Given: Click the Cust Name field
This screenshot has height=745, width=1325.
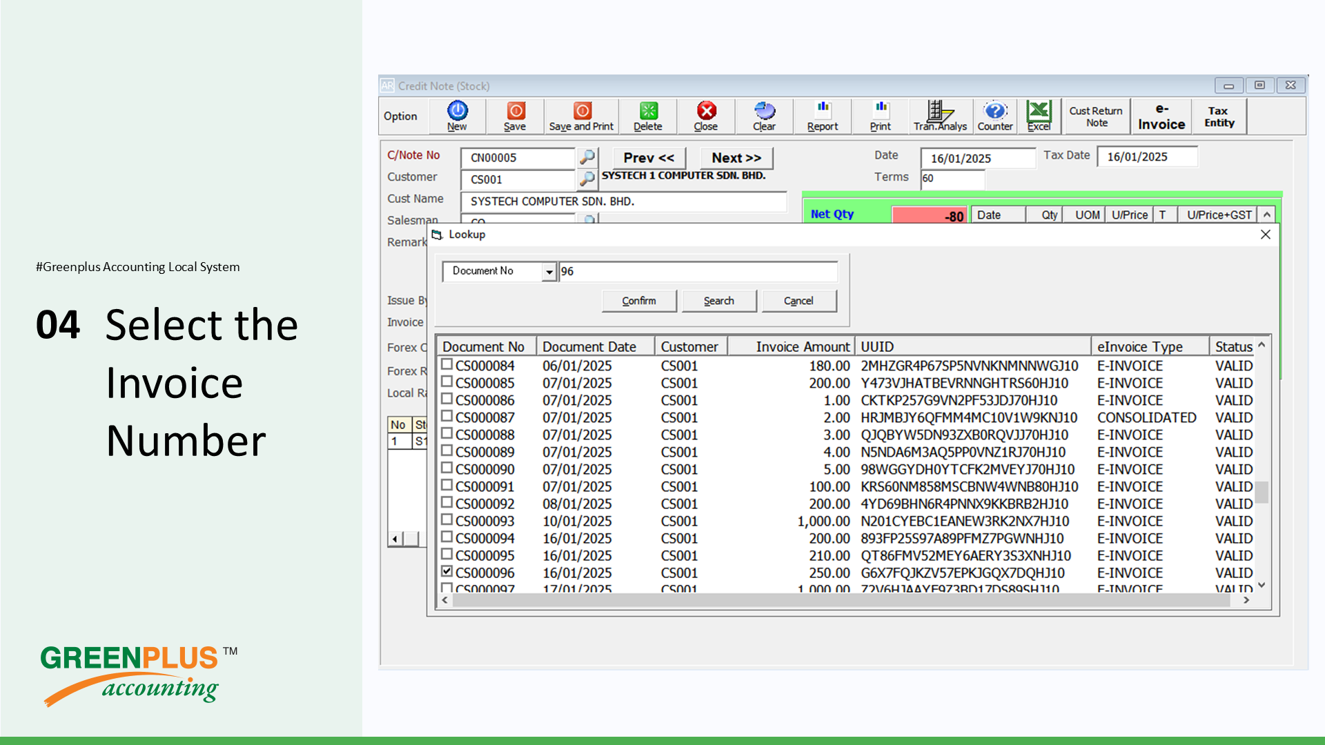Looking at the screenshot, I should pos(624,201).
